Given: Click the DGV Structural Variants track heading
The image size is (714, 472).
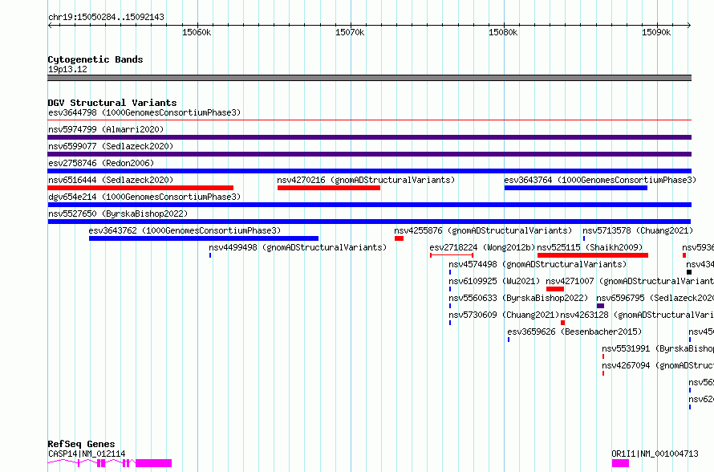Looking at the screenshot, I should pyautogui.click(x=112, y=103).
